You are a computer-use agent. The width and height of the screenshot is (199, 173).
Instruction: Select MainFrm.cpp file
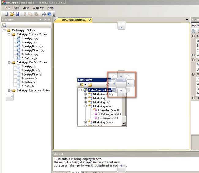pos(30,55)
